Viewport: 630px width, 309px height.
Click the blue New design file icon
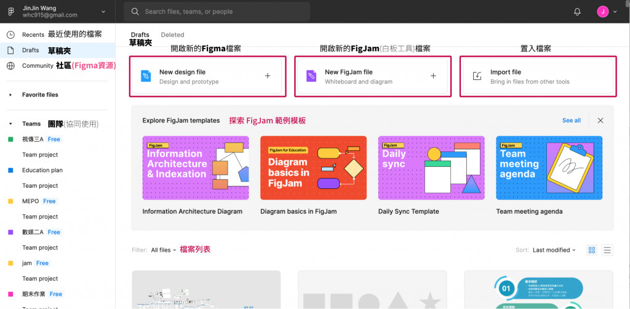[146, 76]
